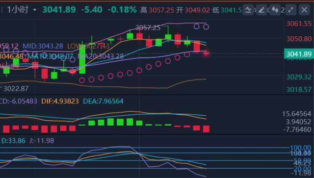This screenshot has height=178, width=314.
Task: Click the DIF:4.93823 MACD label
Action: [x=60, y=101]
